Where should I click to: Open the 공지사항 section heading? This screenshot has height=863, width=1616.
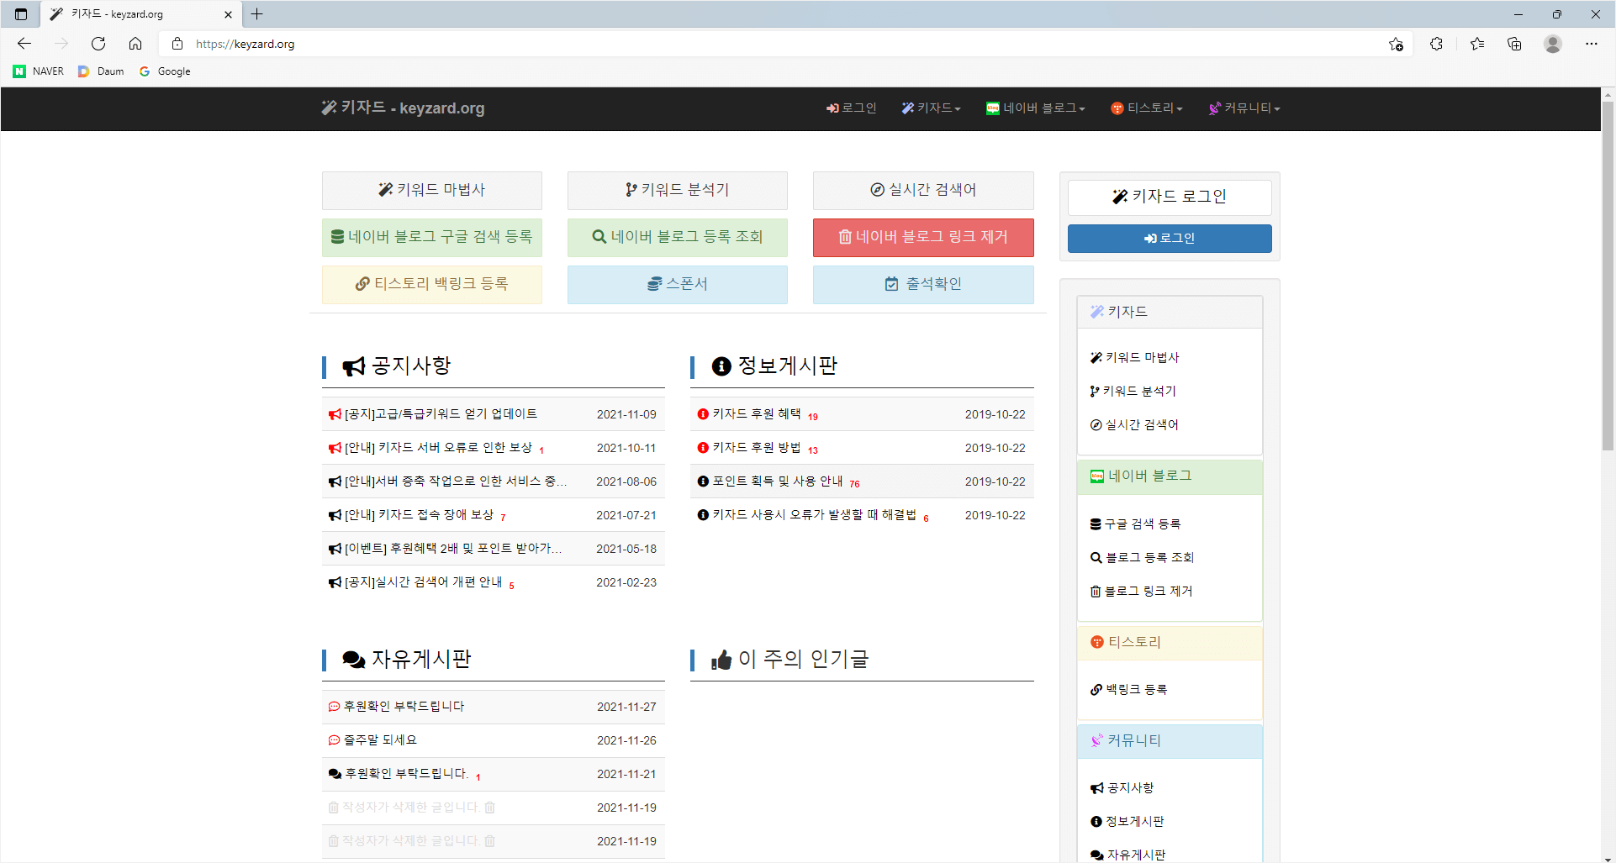397,366
